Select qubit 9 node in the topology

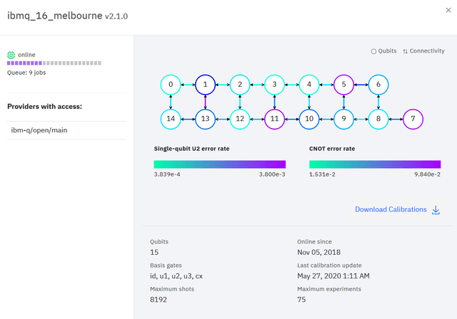343,119
